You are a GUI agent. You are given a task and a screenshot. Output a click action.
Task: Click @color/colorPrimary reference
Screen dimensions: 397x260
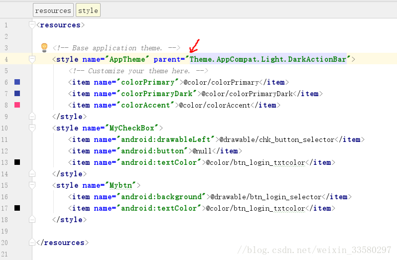[221, 82]
